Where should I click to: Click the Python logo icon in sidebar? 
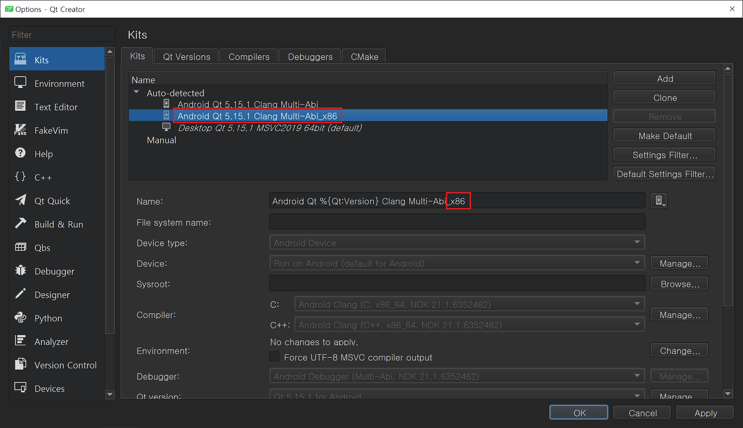[20, 317]
